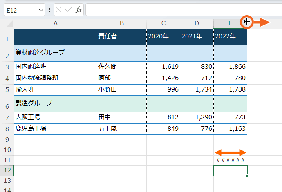282x192 pixels.
Task: Select the cell with value 1,866
Action: click(x=230, y=67)
